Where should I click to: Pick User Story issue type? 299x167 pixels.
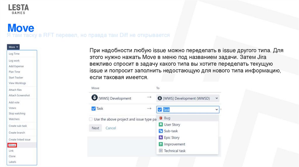point(187,125)
